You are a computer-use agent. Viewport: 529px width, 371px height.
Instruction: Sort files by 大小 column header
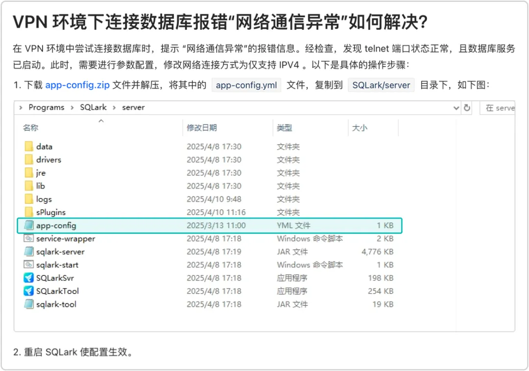(360, 128)
